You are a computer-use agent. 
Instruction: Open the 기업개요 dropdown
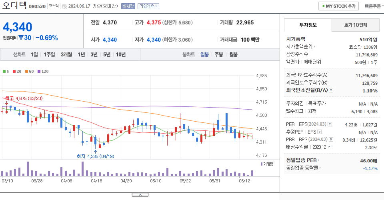click(x=148, y=6)
